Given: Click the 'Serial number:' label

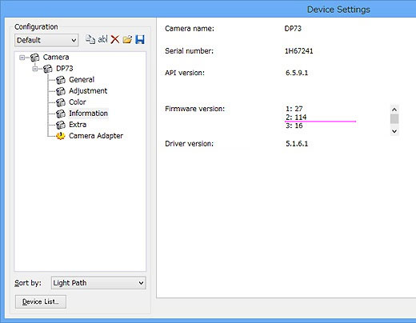Looking at the screenshot, I should [x=190, y=51].
